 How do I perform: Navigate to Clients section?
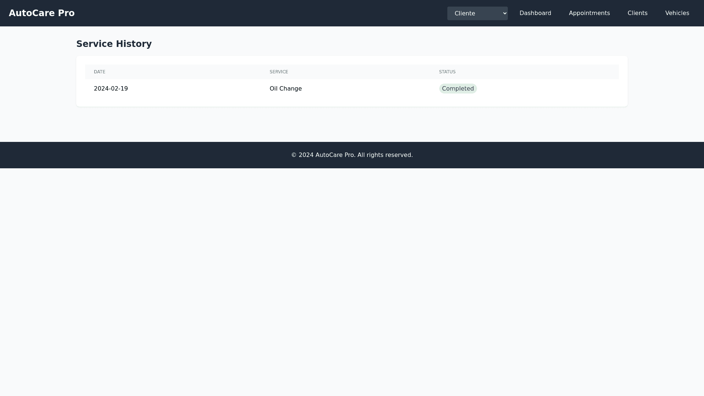(637, 13)
